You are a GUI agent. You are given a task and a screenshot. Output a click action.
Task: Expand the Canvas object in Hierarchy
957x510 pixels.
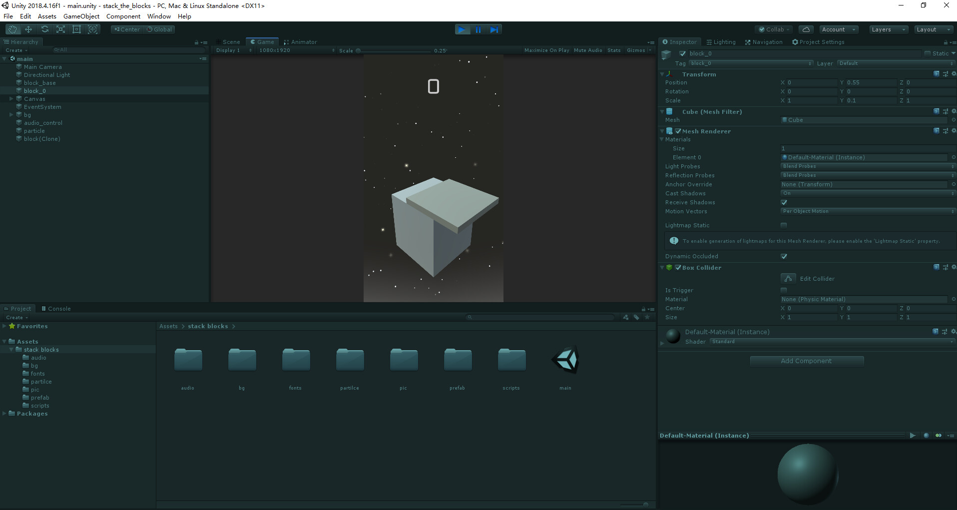[11, 98]
